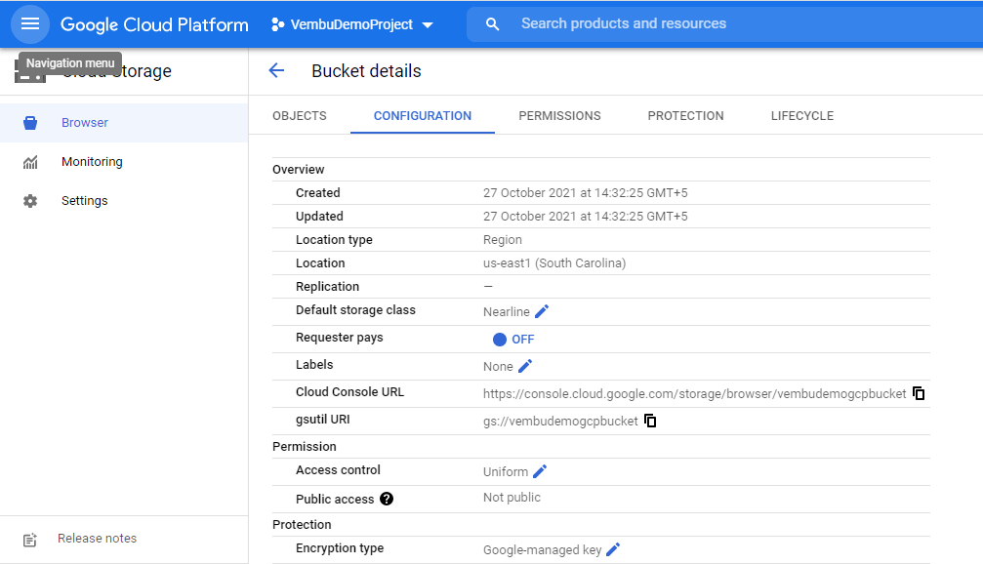This screenshot has width=983, height=564.
Task: Toggle the Requester pays switch
Action: coord(500,340)
